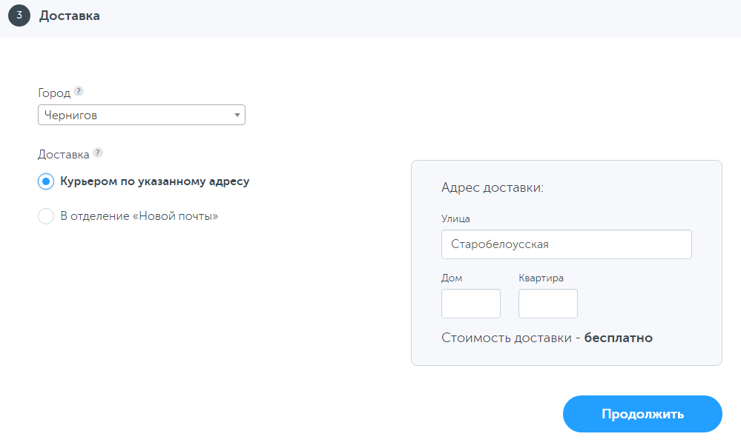Click the Квартира field label
This screenshot has width=741, height=448.
pos(541,278)
